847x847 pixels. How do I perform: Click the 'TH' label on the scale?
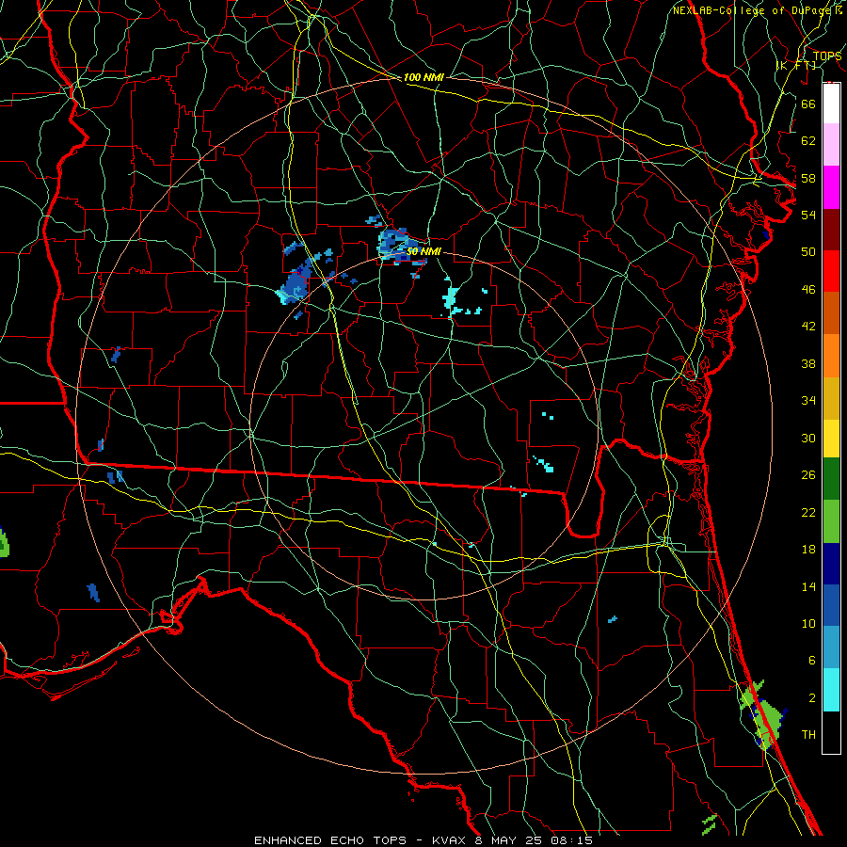808,735
